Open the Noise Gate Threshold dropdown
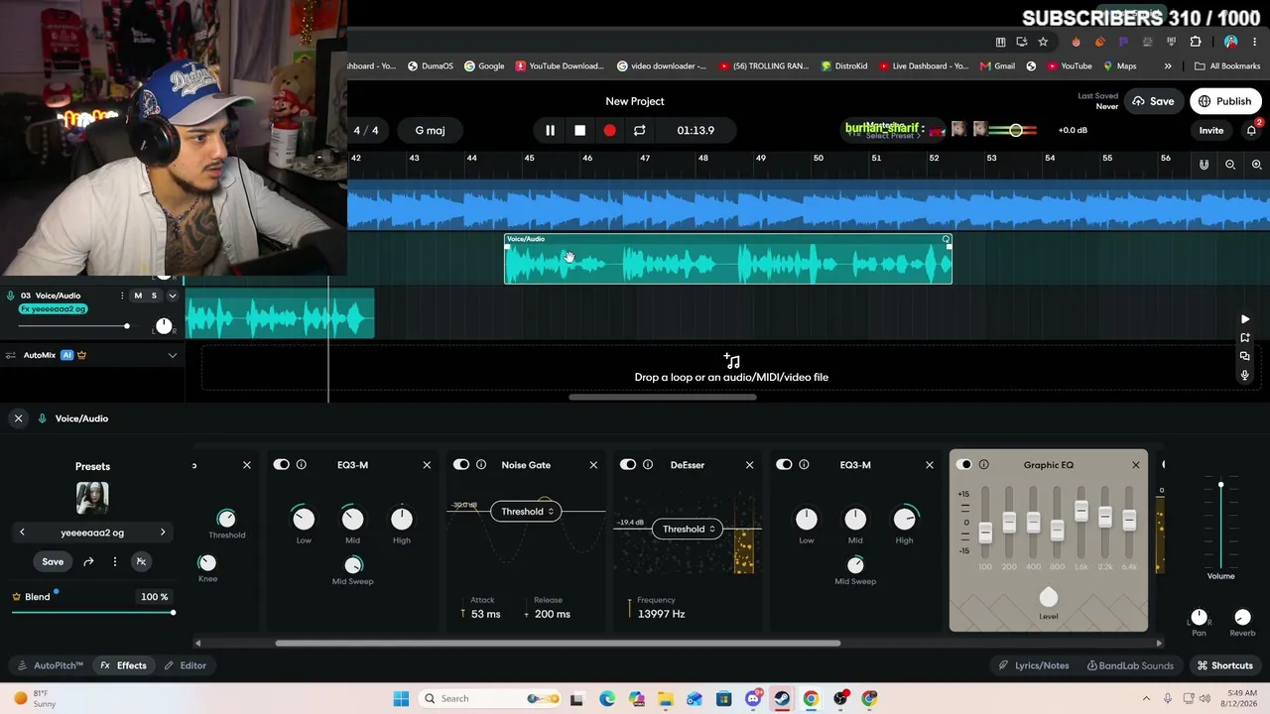The image size is (1270, 714). 526,512
